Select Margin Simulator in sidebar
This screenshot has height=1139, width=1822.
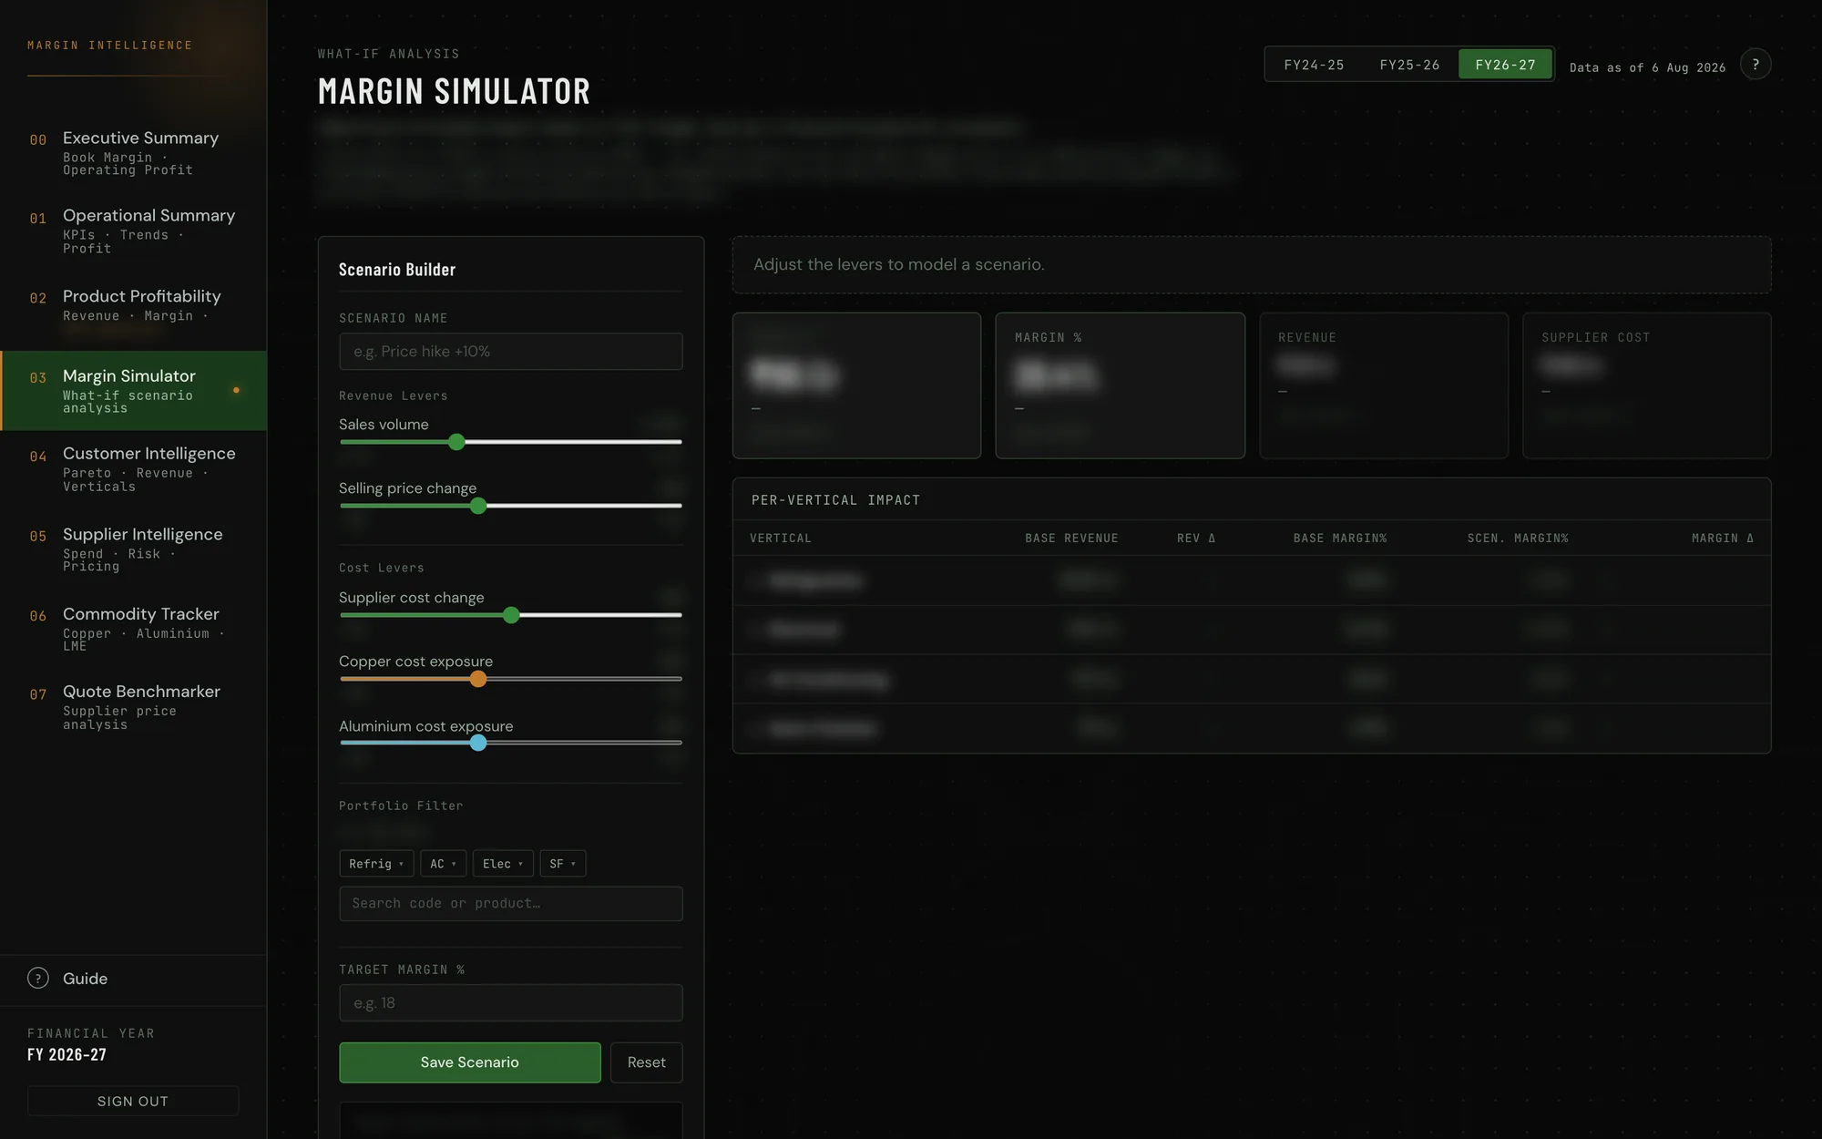[133, 390]
